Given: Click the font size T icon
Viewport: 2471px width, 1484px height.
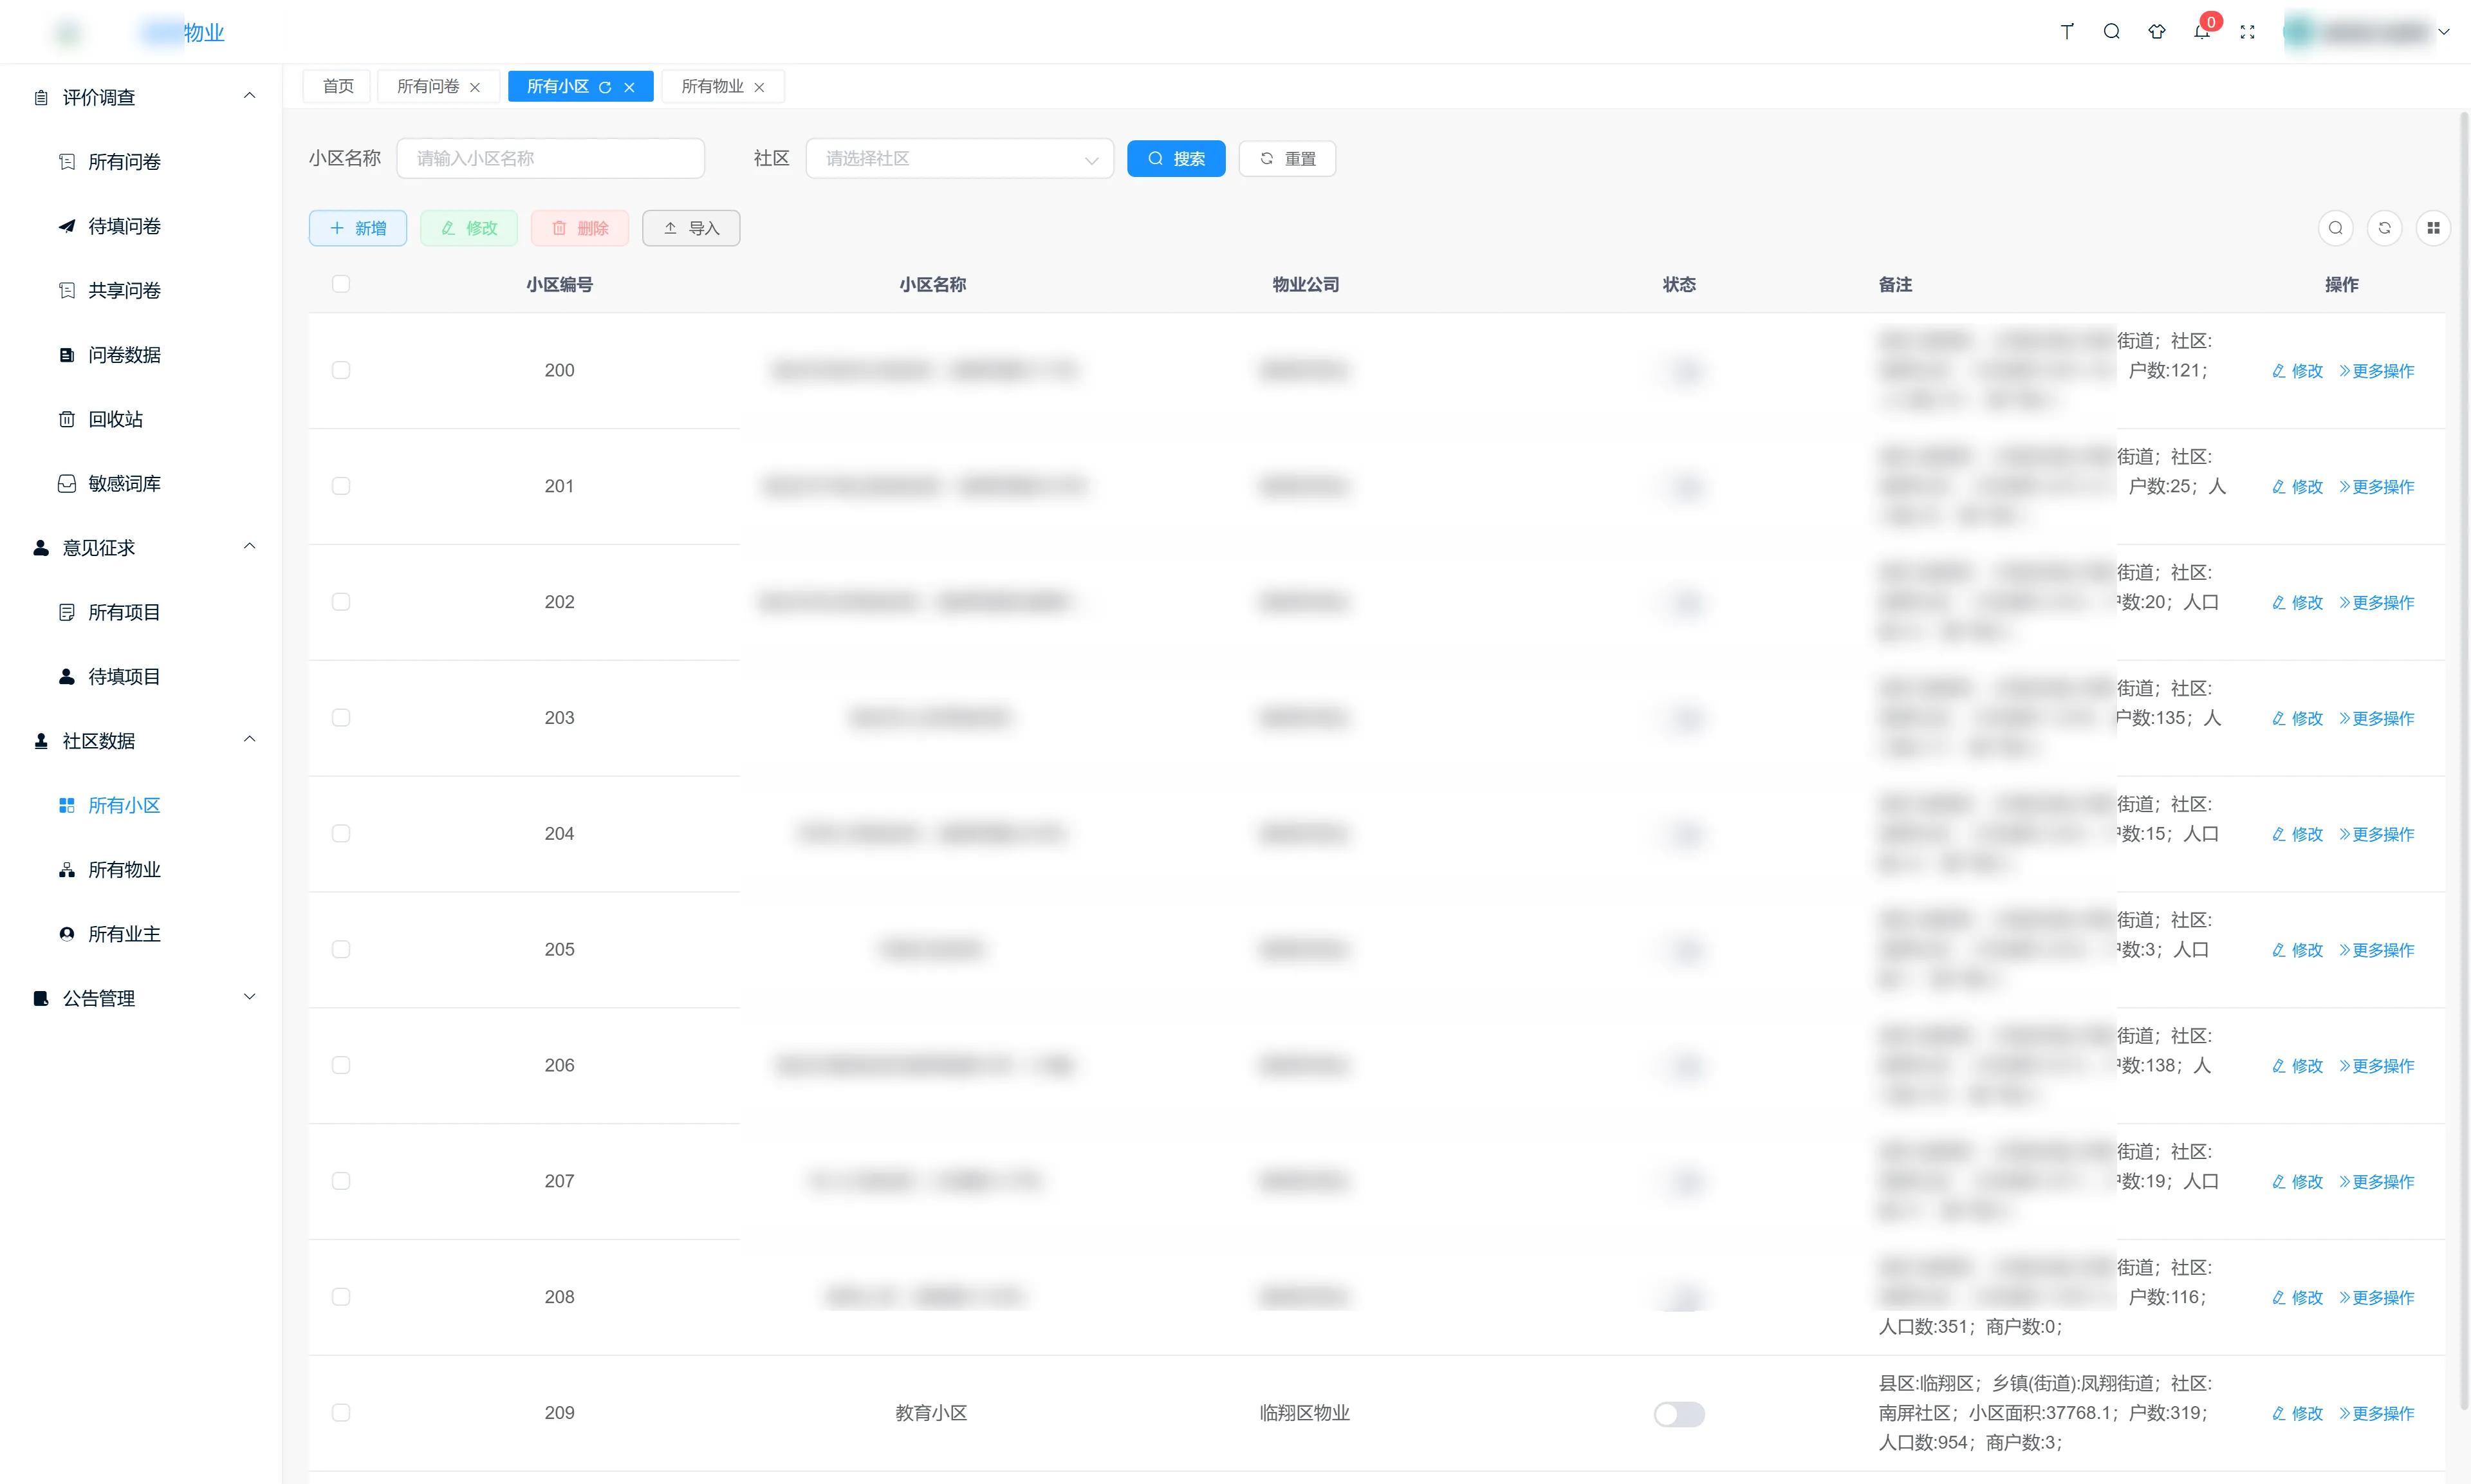Looking at the screenshot, I should [2066, 32].
